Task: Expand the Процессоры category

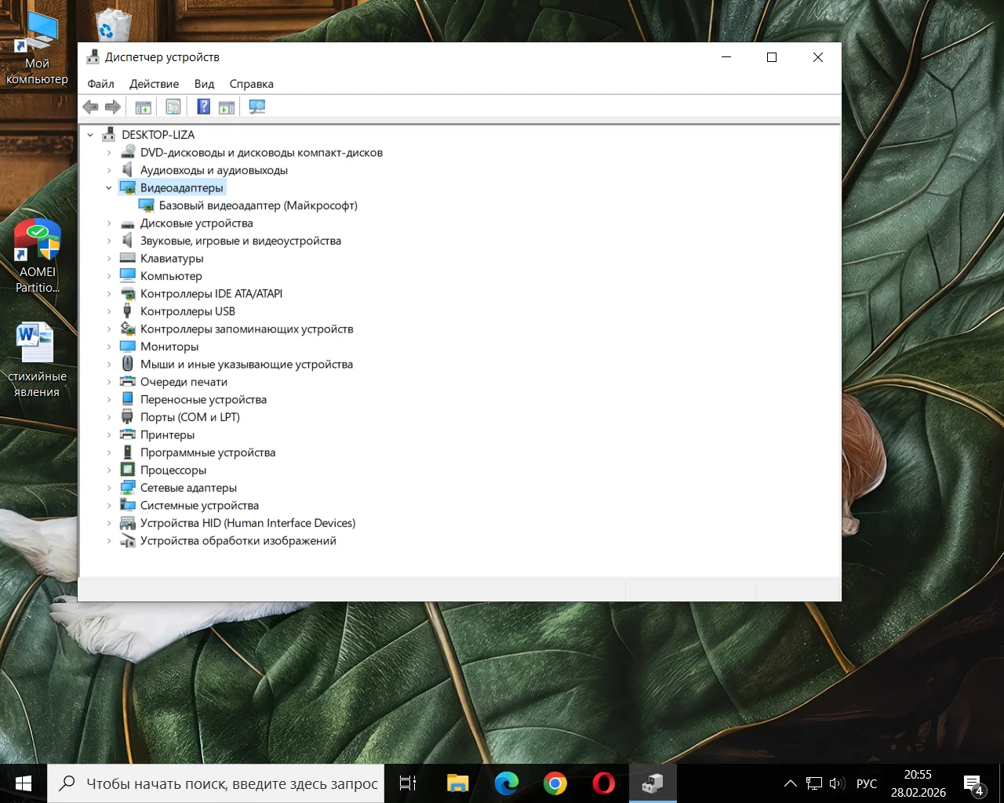Action: pyautogui.click(x=109, y=471)
